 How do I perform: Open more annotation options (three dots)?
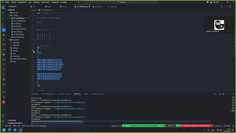4,92
